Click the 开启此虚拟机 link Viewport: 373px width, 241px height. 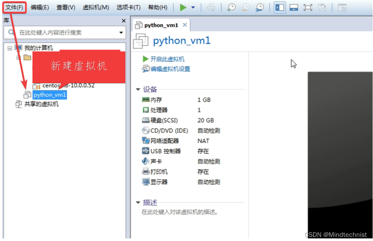click(x=167, y=59)
